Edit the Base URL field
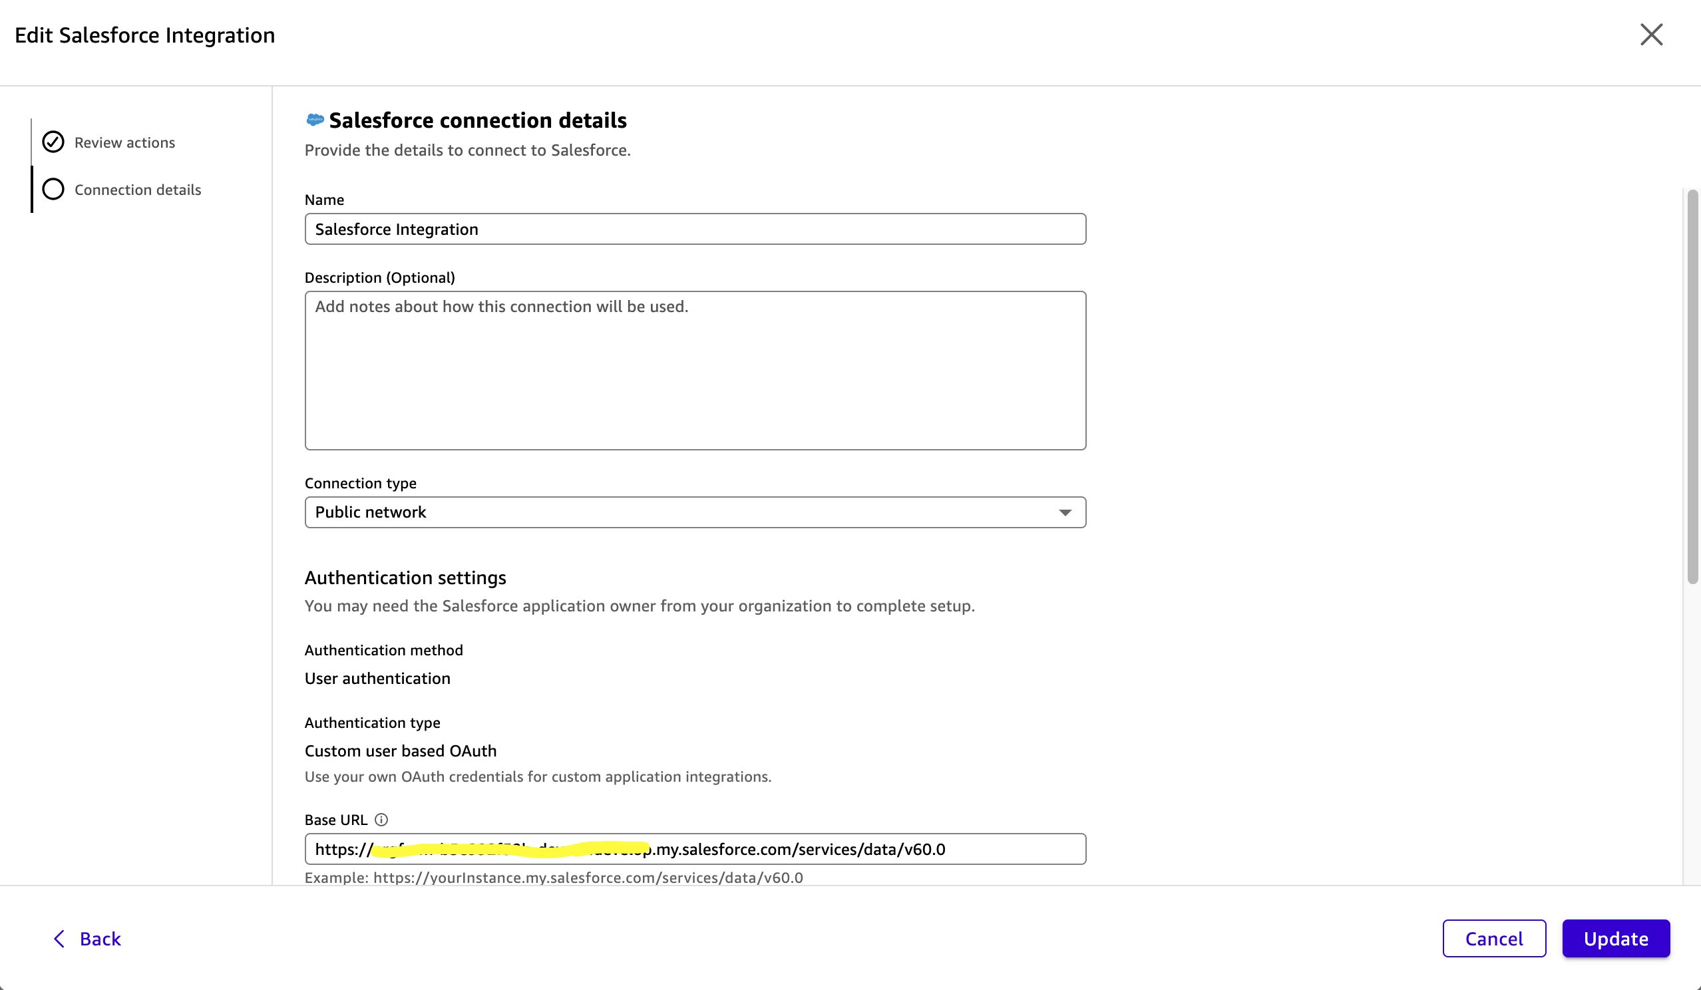The height and width of the screenshot is (990, 1701). point(695,849)
